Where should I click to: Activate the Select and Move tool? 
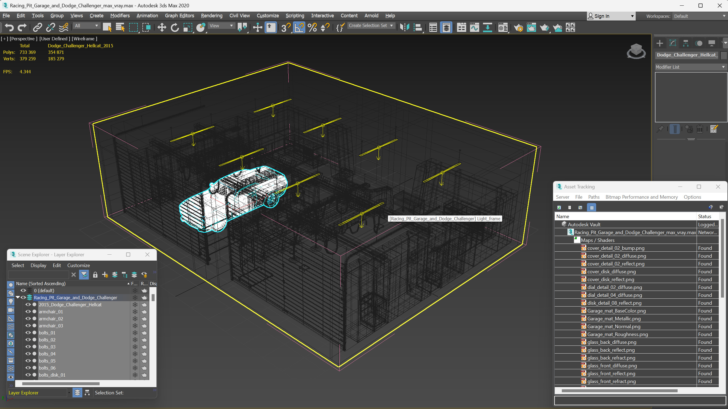pos(162,27)
